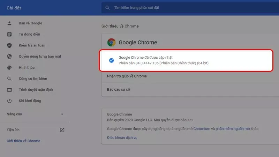Click Phiên bản 84.0.4147.135 version text

(x=164, y=63)
